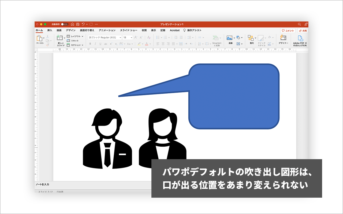Insert a new slide with 新しいスライド icon
Image resolution: width=343 pixels, height=214 pixels.
tap(60, 38)
